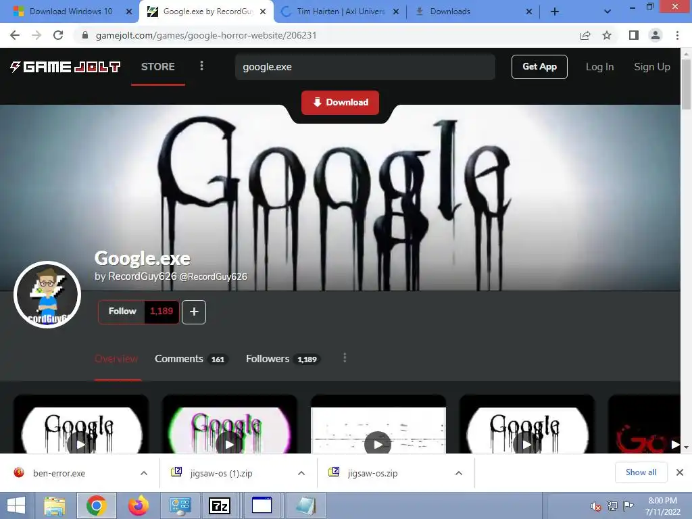Download the Google.exe game
This screenshot has width=692, height=519.
click(x=341, y=103)
